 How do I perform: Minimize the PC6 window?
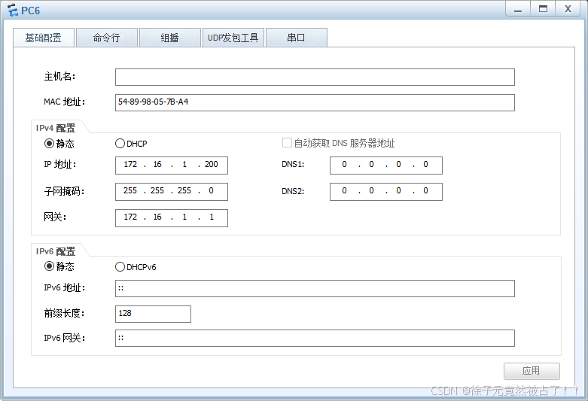(518, 9)
